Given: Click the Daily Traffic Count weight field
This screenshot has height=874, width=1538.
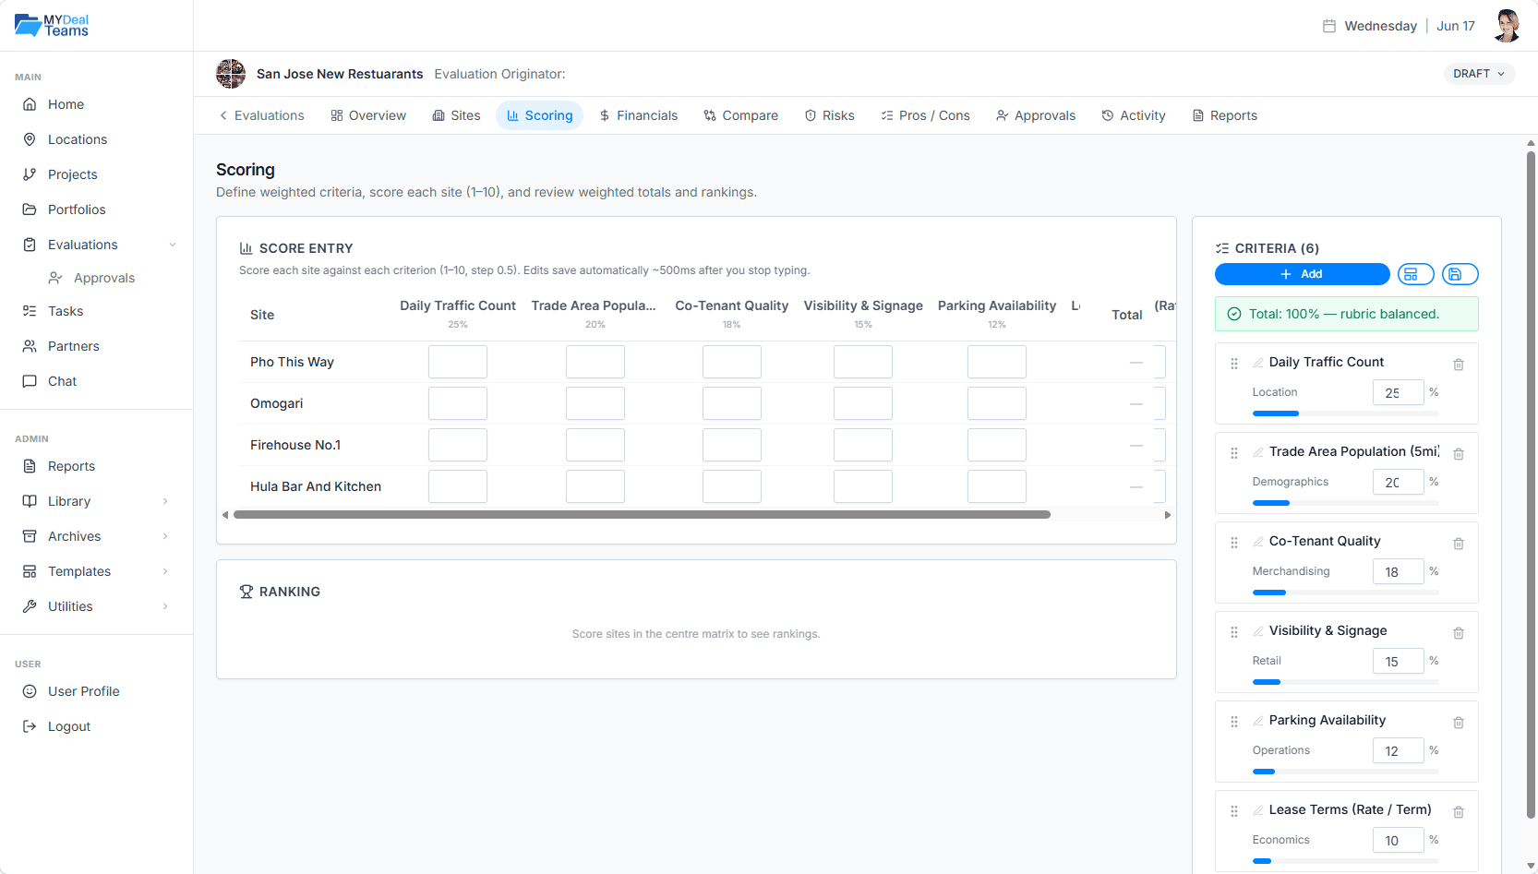Looking at the screenshot, I should coord(1398,392).
